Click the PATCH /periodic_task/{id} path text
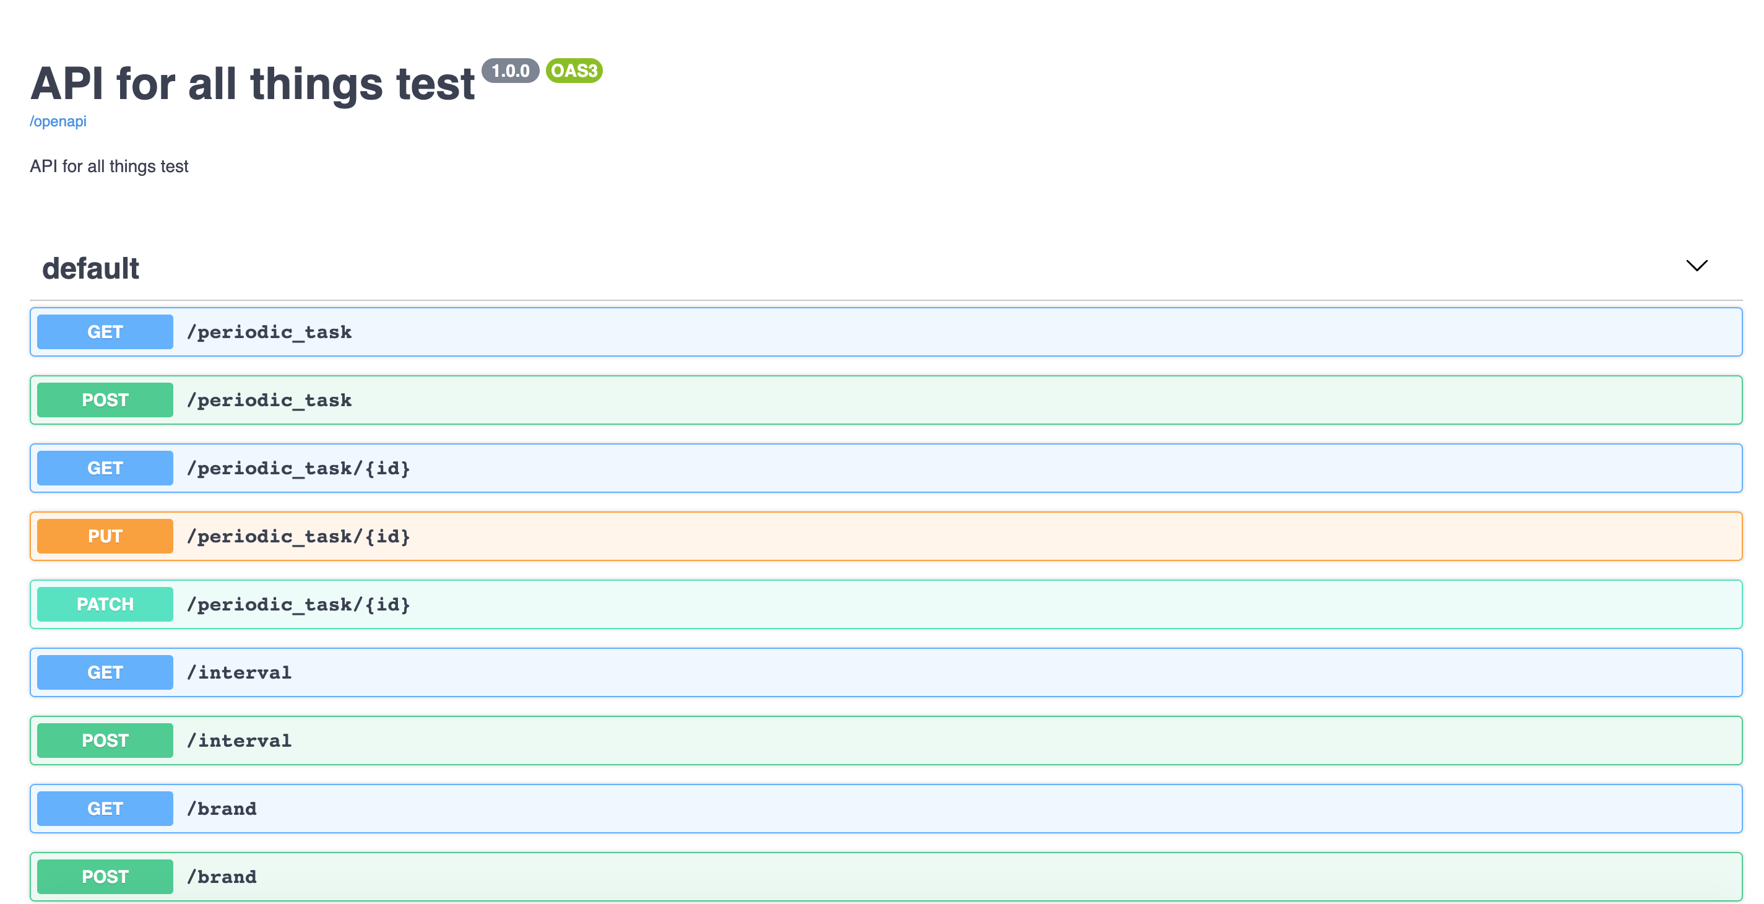The width and height of the screenshot is (1764, 904). pyautogui.click(x=298, y=605)
